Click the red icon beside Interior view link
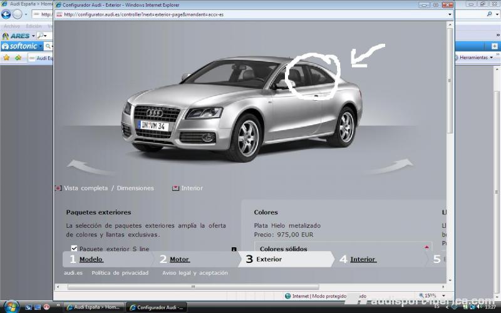 (x=175, y=188)
